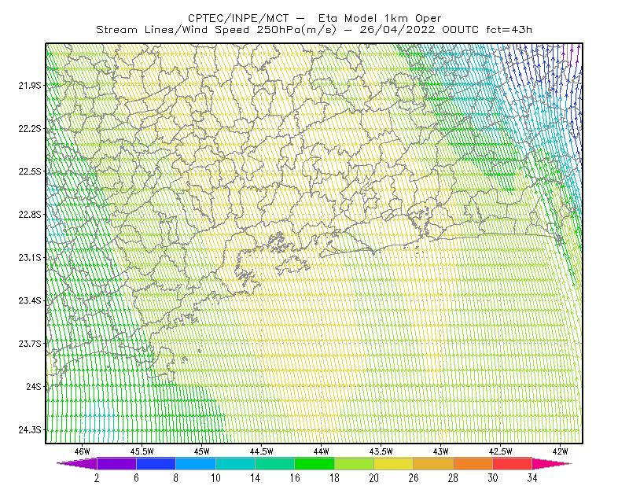
Task: Click the magenta right arrow legend end
Action: tap(552, 463)
